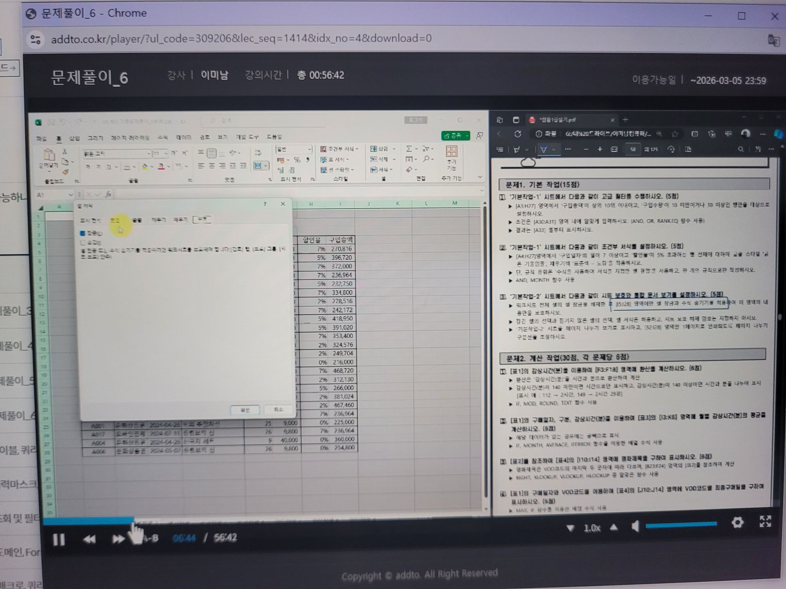Open the player settings gear

(737, 522)
